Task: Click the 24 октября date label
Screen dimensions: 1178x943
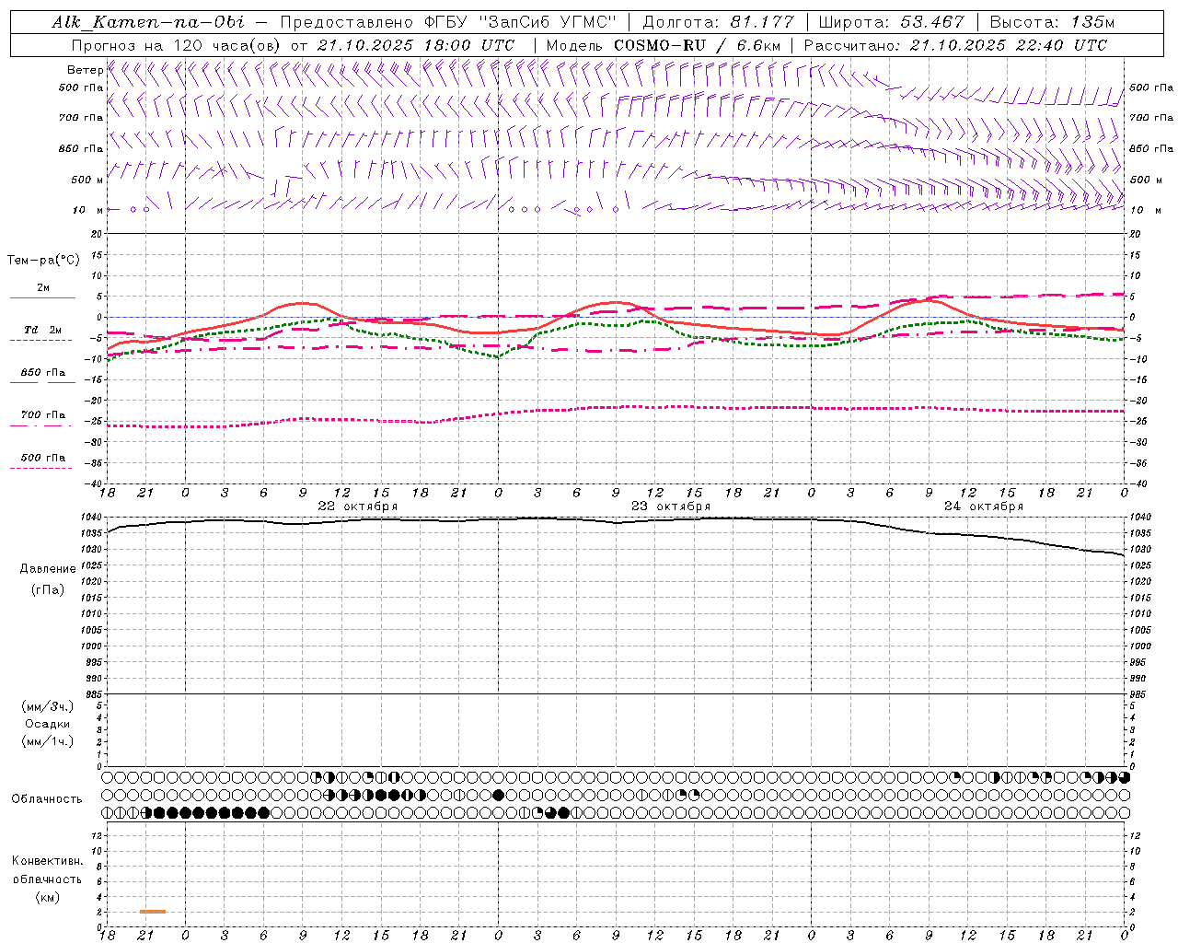Action: pos(984,506)
